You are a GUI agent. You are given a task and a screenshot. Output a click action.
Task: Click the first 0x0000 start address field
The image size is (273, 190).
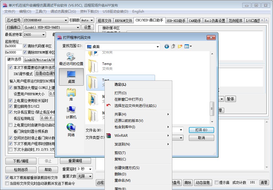(x=13, y=46)
